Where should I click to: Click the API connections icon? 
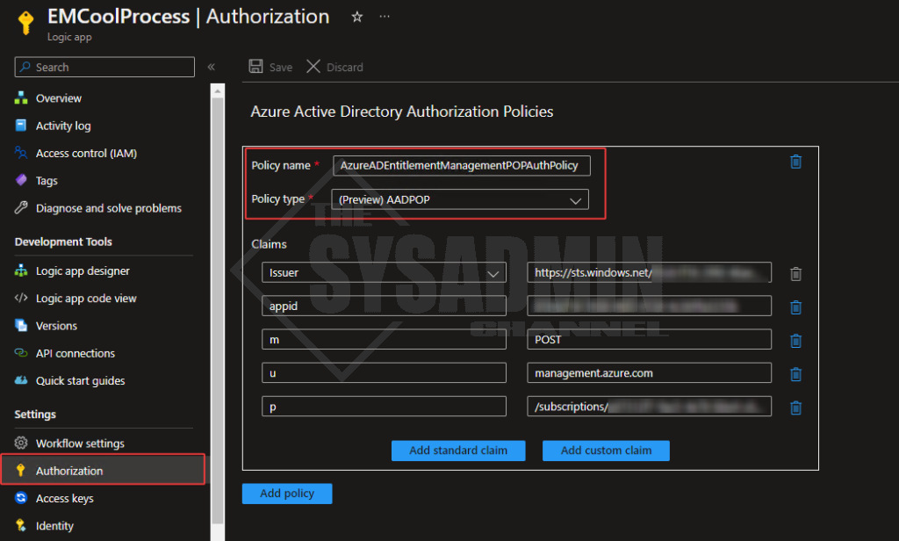tap(21, 353)
